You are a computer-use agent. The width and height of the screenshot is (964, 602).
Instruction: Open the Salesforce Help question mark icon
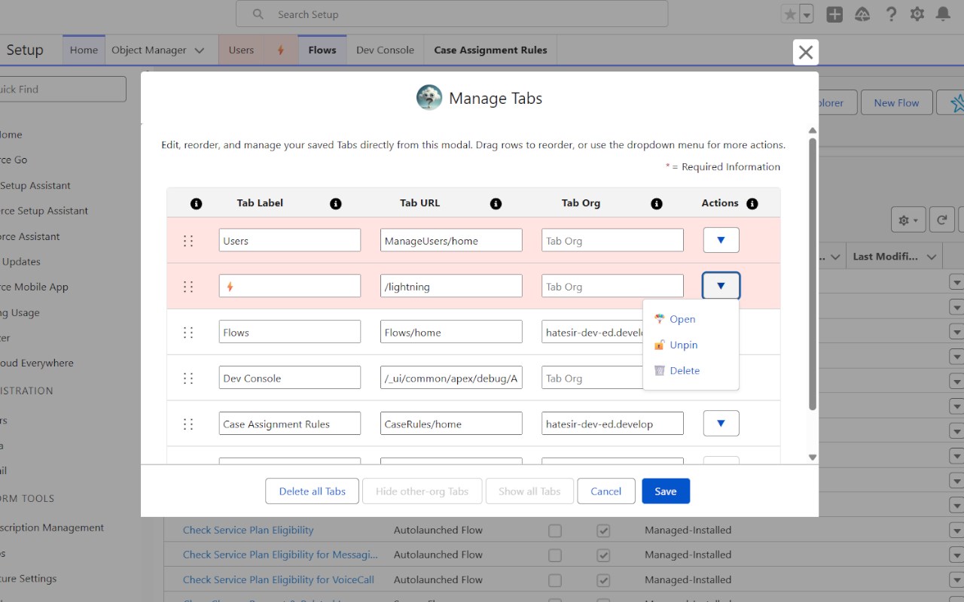pyautogui.click(x=891, y=14)
